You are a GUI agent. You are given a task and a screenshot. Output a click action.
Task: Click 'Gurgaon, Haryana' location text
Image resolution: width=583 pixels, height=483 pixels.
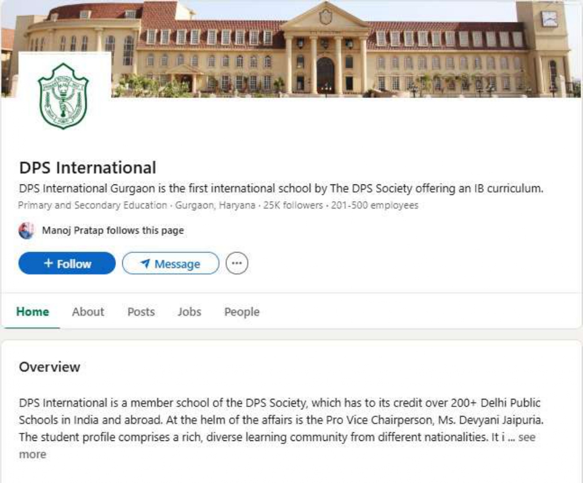point(215,205)
